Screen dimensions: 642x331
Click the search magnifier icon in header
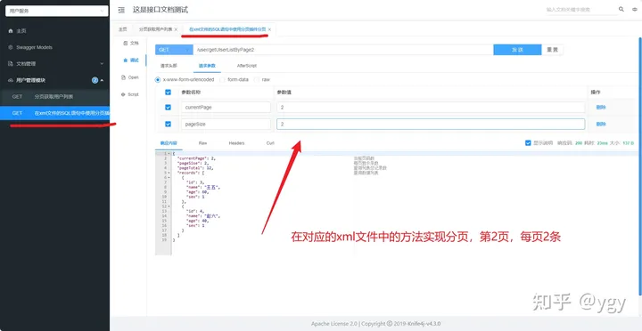click(x=621, y=9)
